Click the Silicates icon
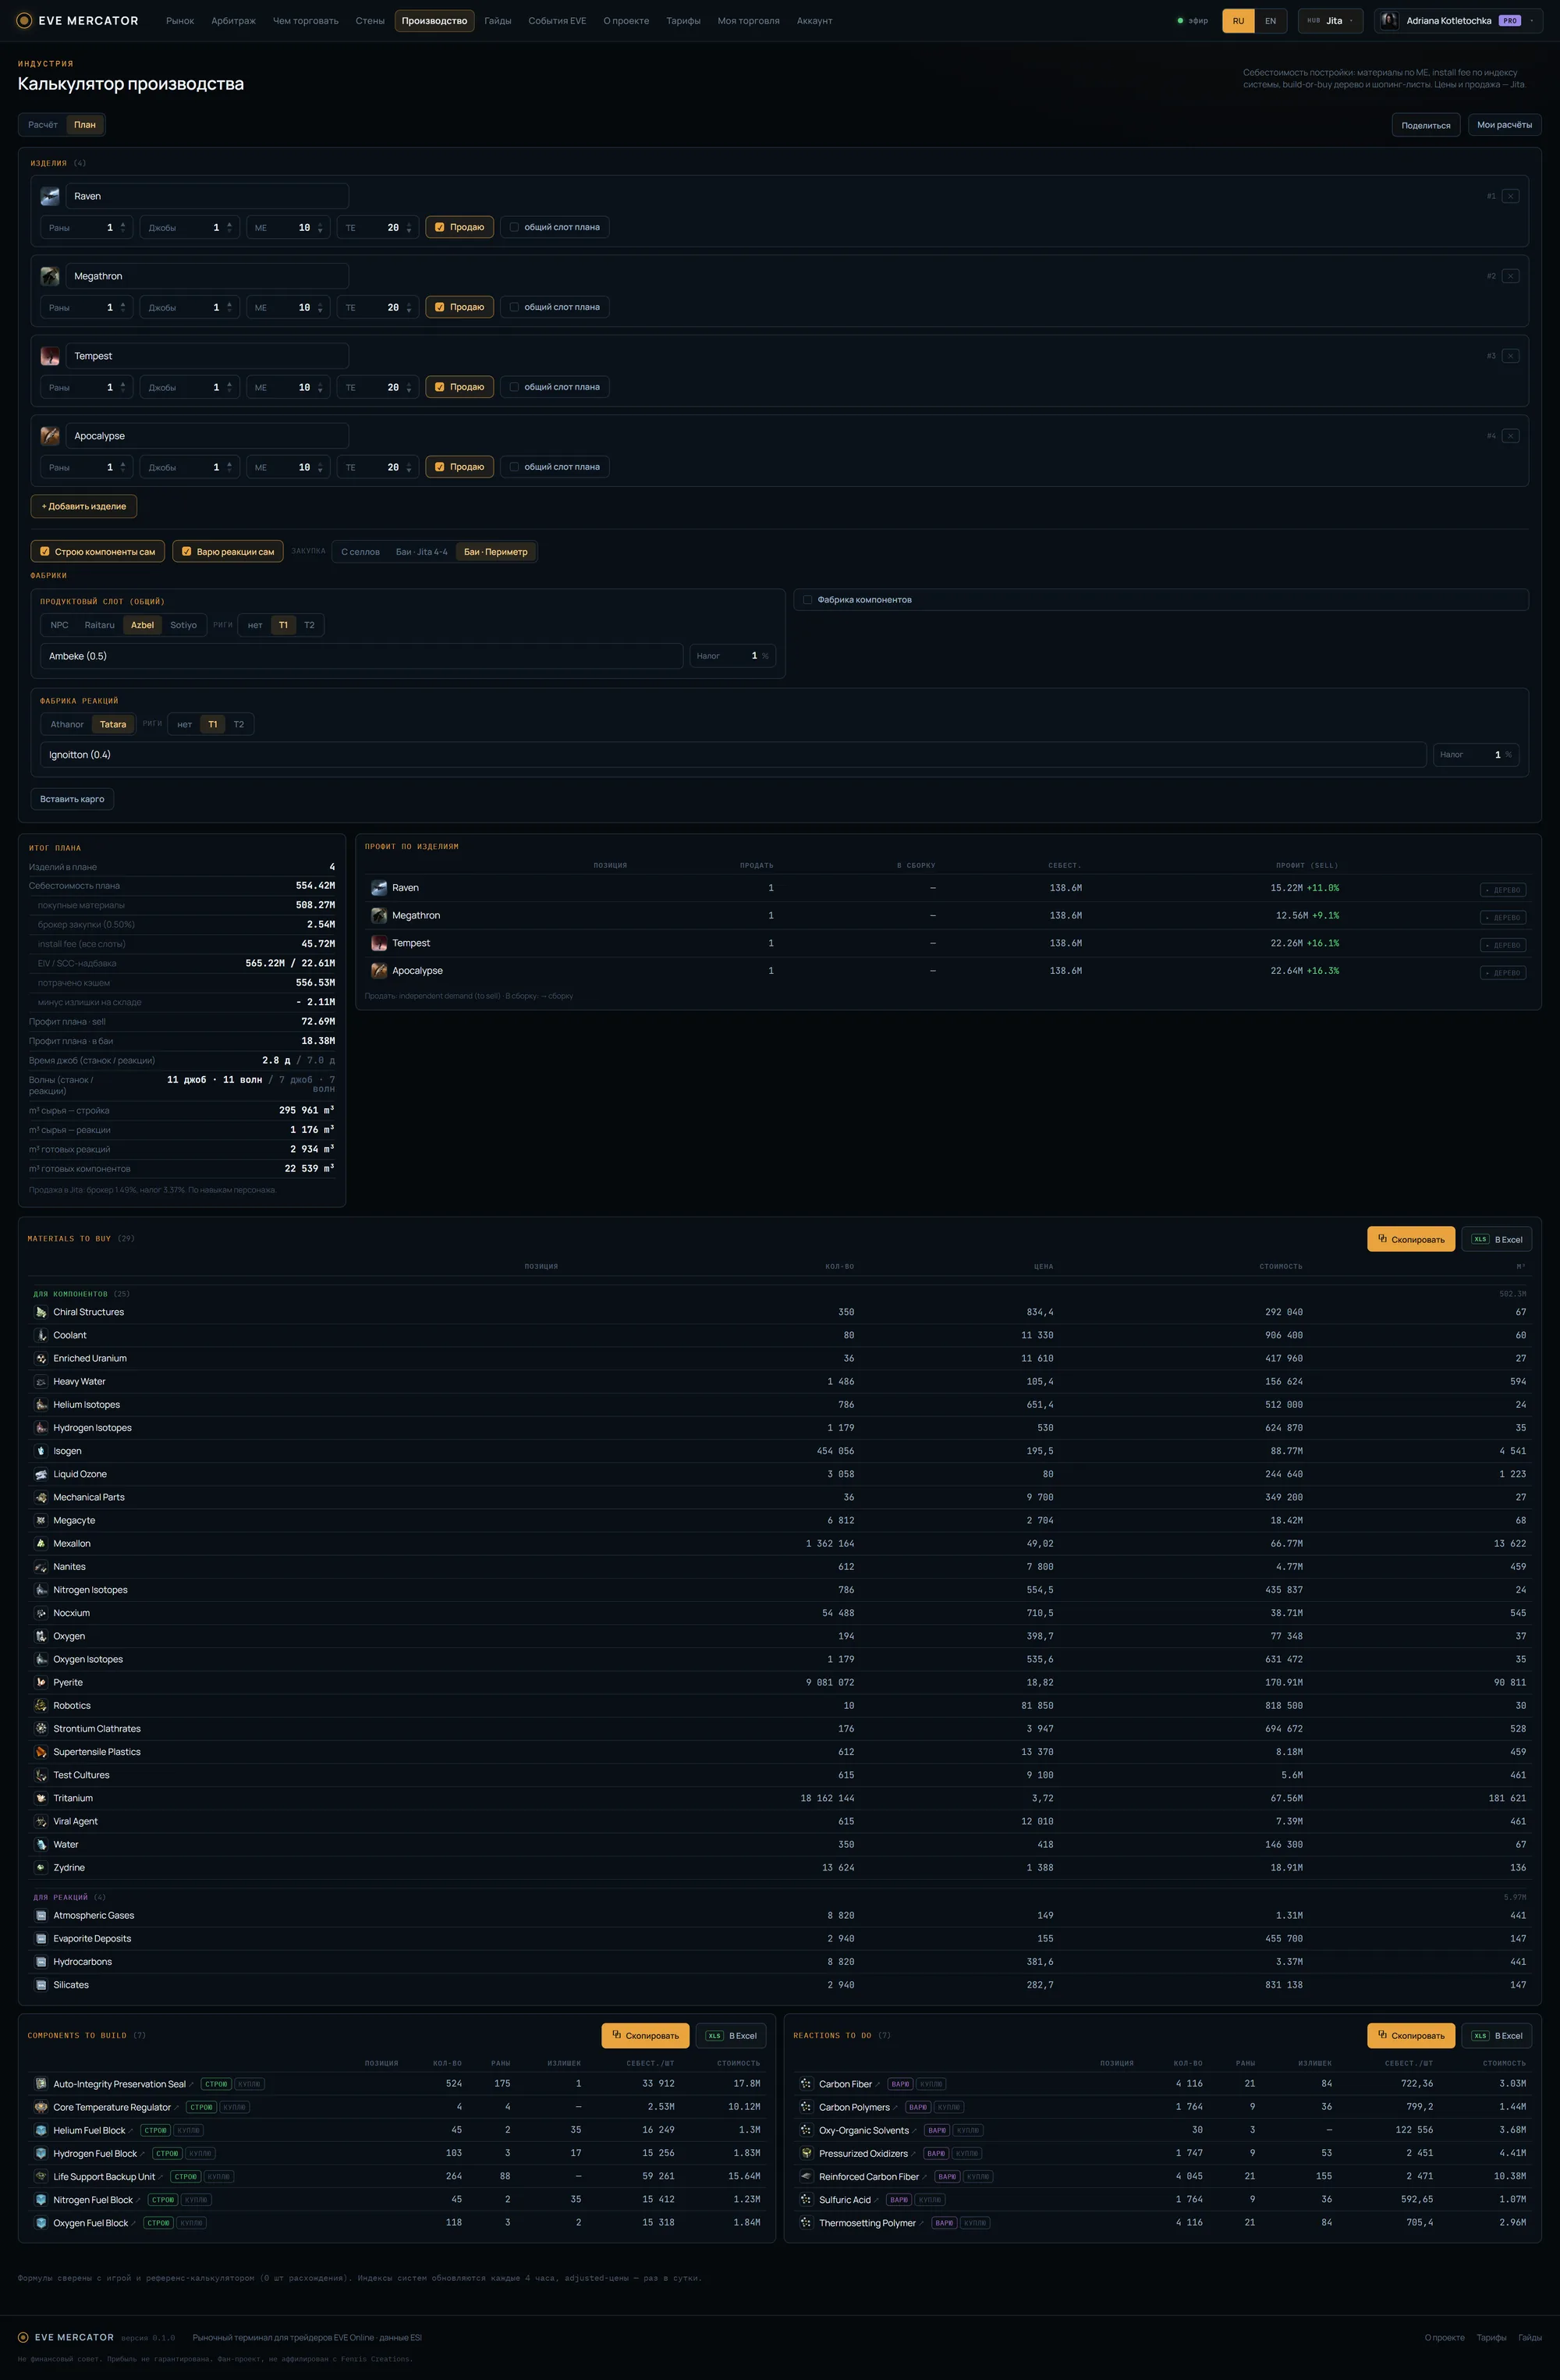The height and width of the screenshot is (2380, 1560). [41, 1985]
